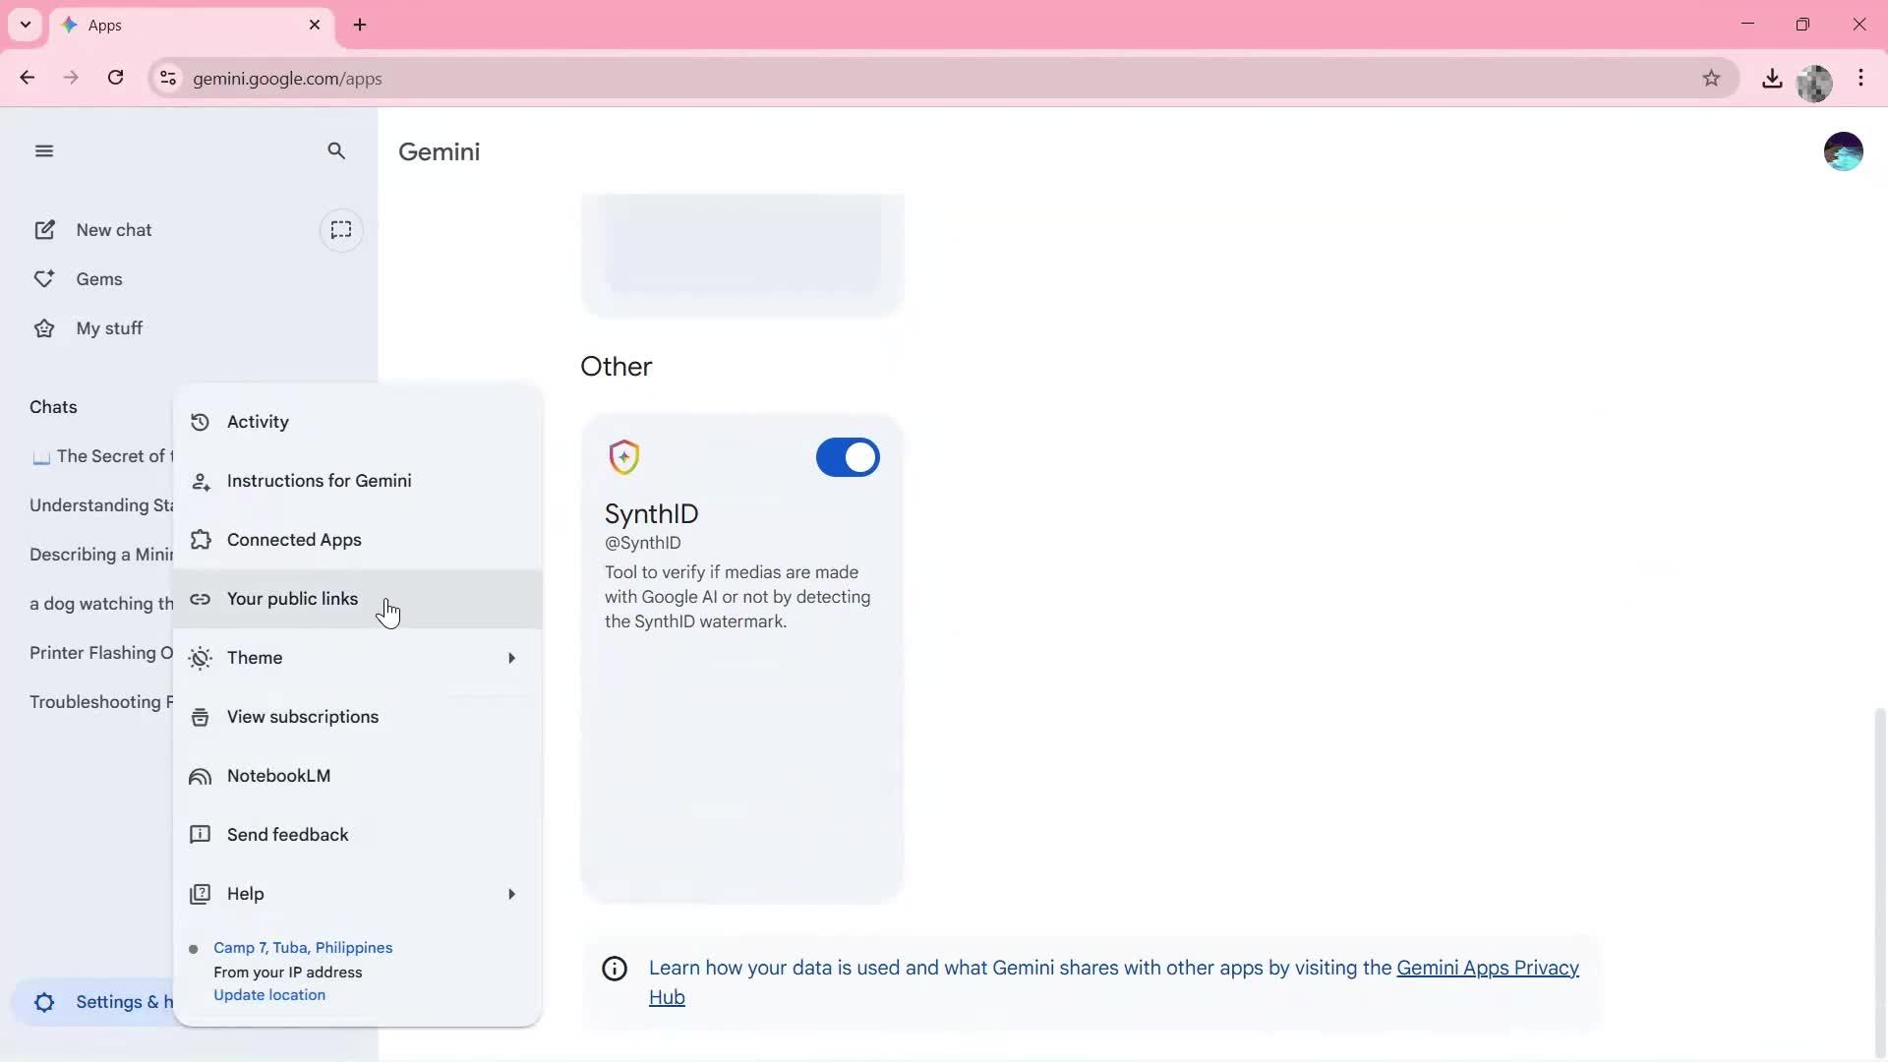
Task: Click Update location link
Action: (x=268, y=994)
